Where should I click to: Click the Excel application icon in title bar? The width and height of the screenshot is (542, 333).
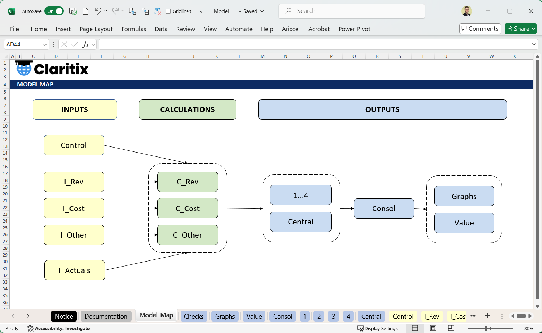pos(11,11)
